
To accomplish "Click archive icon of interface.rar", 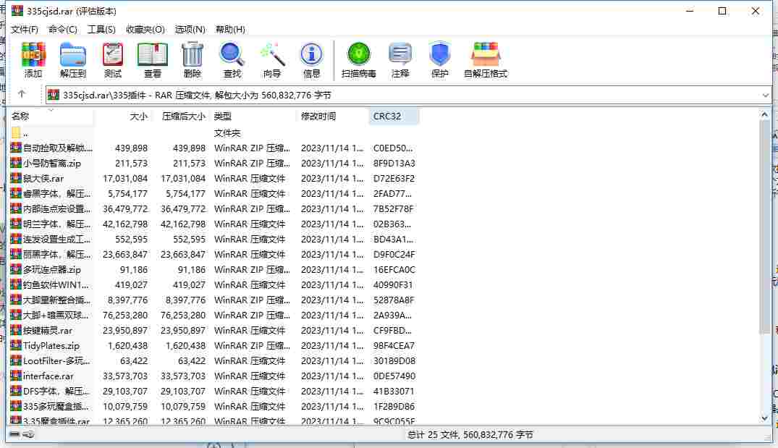I will click(x=16, y=376).
